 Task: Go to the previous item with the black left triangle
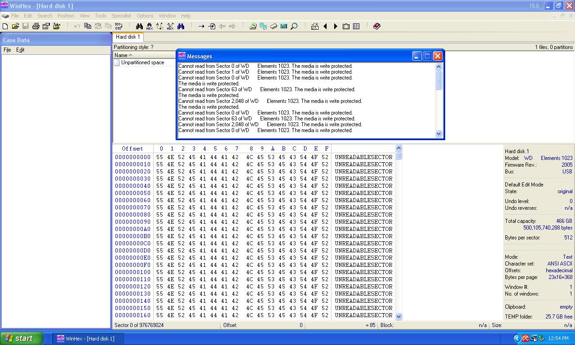[x=325, y=27]
